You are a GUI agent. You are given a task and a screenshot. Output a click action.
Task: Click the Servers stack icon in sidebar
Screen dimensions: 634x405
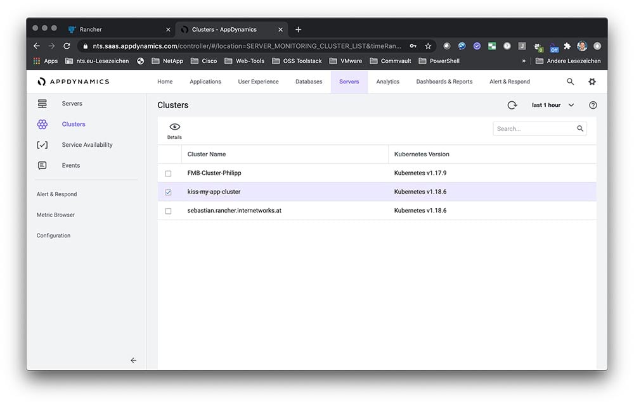coord(42,104)
